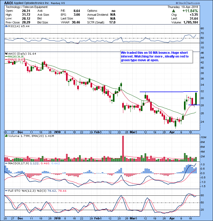
Task: Click the 46 label on the price axis
Action: (202, 53)
